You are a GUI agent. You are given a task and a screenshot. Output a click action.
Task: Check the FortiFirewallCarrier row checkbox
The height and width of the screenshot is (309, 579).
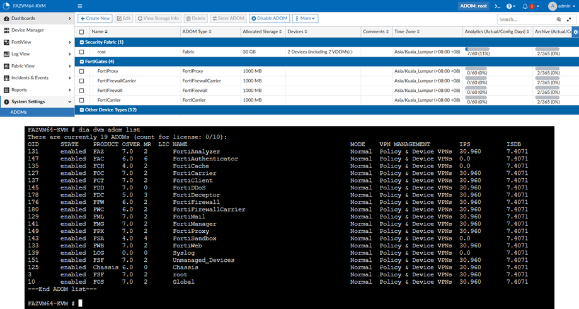pos(82,81)
